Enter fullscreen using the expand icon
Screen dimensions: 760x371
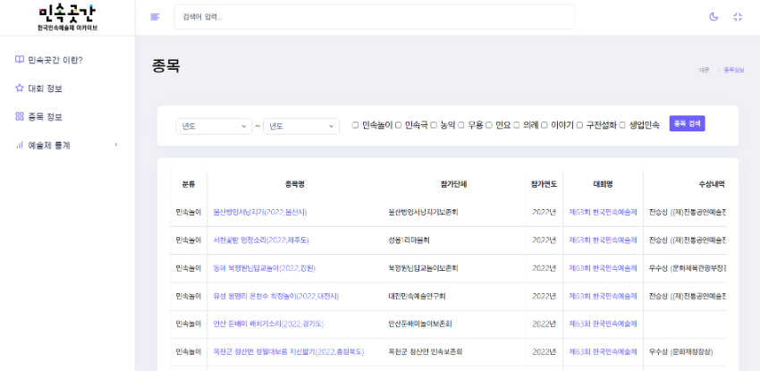pyautogui.click(x=738, y=17)
